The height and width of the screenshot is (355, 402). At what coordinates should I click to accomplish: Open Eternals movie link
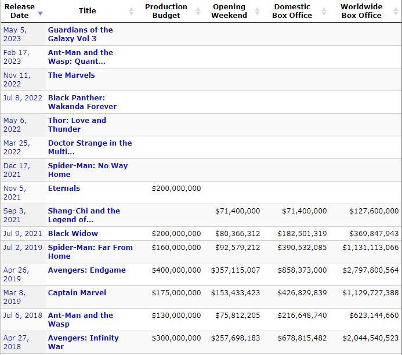pos(64,188)
